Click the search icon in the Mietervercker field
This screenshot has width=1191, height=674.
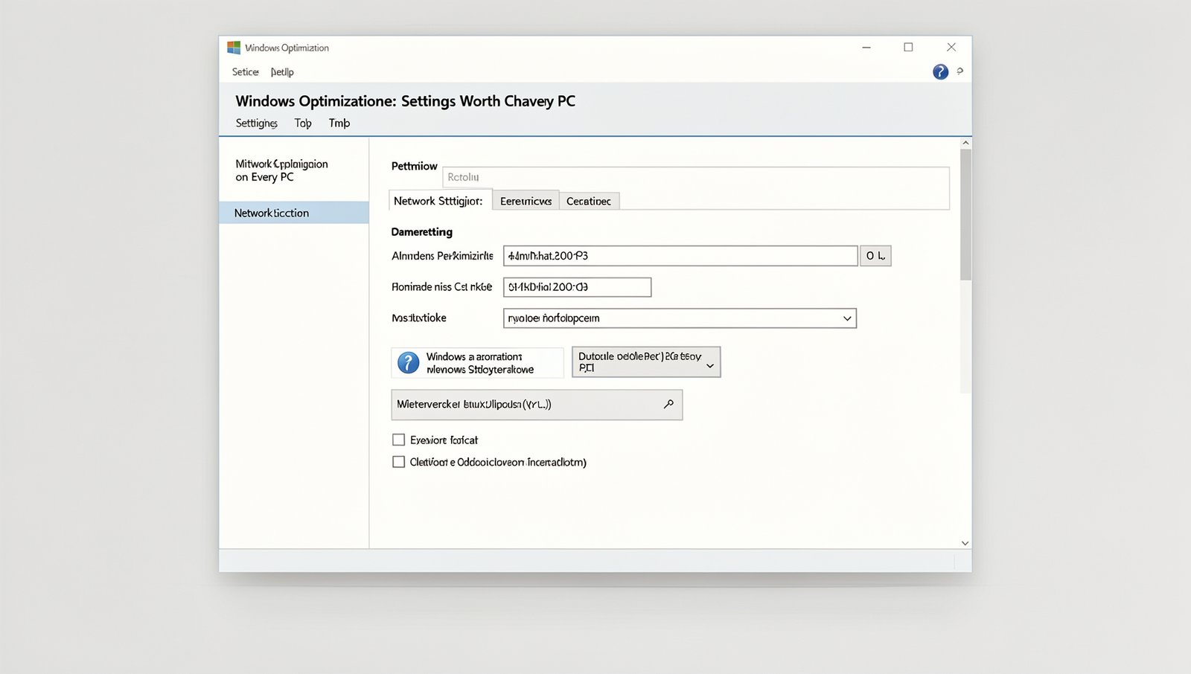tap(668, 404)
